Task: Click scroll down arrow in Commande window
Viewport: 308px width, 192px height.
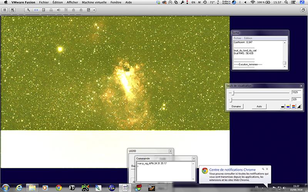Action: tap(193, 179)
